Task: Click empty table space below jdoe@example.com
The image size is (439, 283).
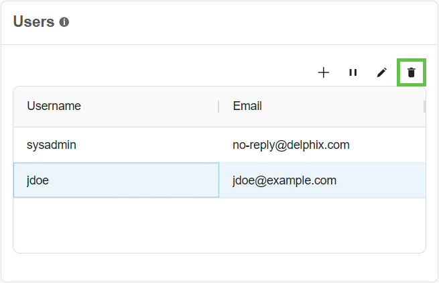Action: click(x=322, y=225)
